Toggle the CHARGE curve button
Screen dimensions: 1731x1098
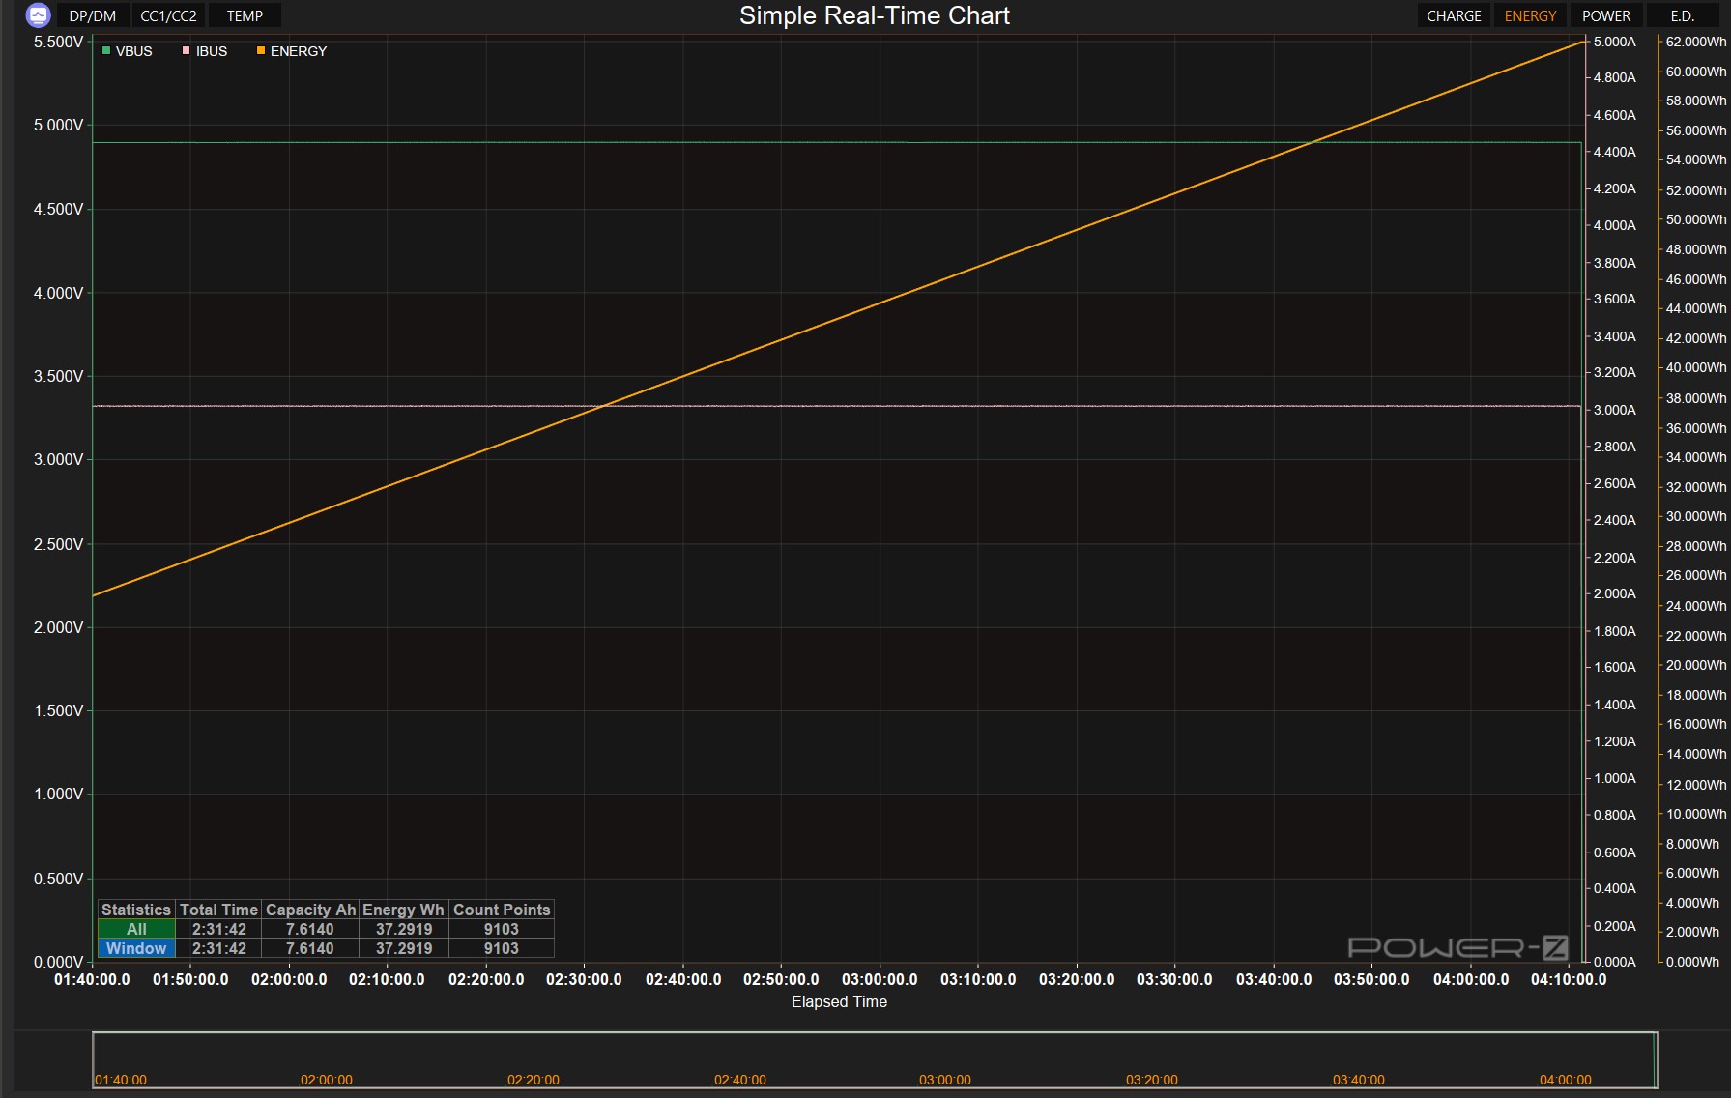pyautogui.click(x=1454, y=15)
